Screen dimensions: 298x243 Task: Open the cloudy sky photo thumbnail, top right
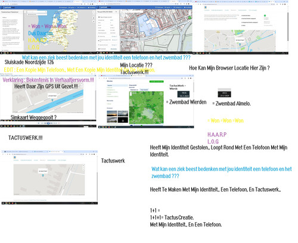[x=123, y=113]
